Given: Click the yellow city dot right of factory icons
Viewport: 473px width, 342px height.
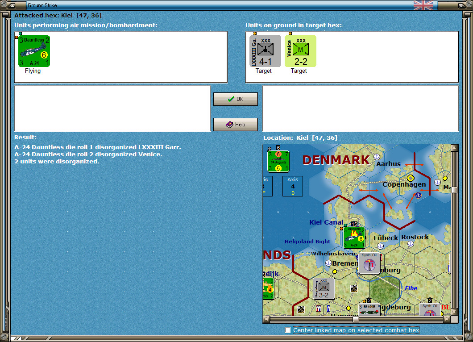Looking at the screenshot, I should coord(349,308).
